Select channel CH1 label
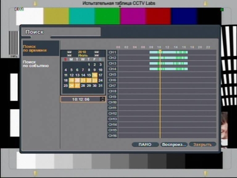Screen dimensions: 237x178 (112, 52)
